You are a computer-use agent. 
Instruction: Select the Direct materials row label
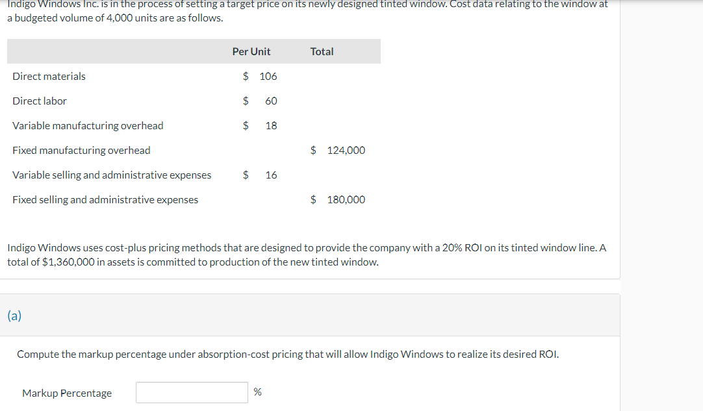[x=49, y=76]
